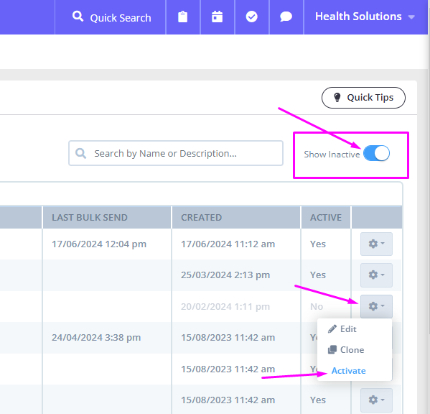Viewport: 430px width, 414px height.
Task: Click the pencil icon beside Edit
Action: coord(332,329)
